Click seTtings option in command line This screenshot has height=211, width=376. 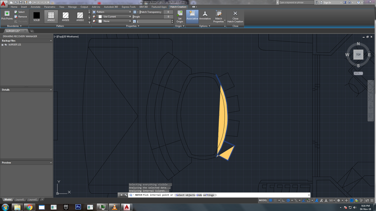[x=209, y=195]
